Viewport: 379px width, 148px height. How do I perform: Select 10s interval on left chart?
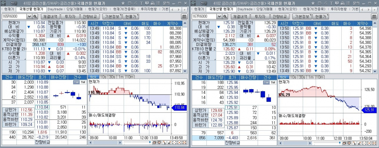click(x=103, y=77)
